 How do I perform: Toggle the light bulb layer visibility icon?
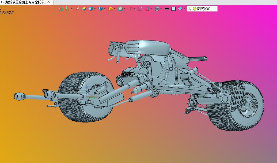pos(190,9)
